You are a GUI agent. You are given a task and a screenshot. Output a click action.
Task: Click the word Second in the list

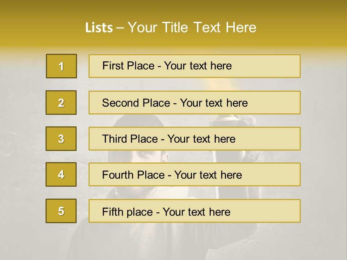pyautogui.click(x=120, y=103)
